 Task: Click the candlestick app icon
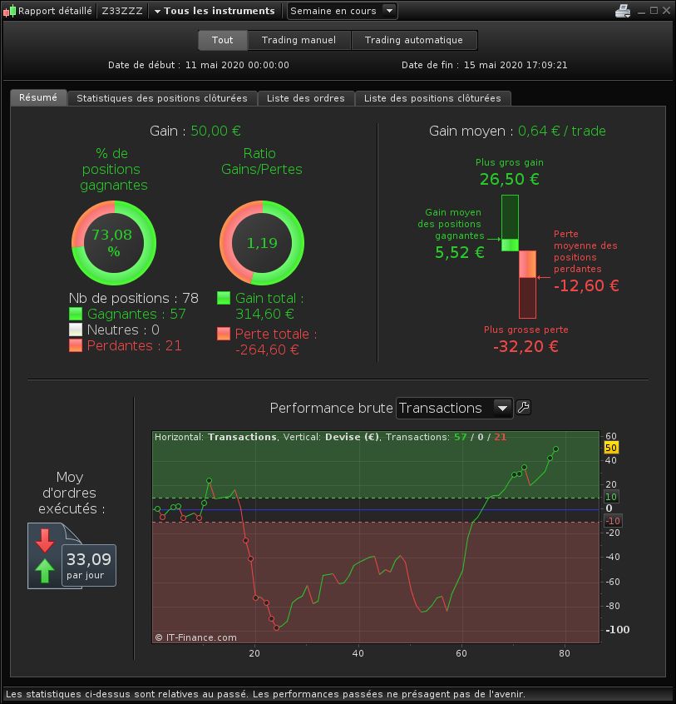9,11
